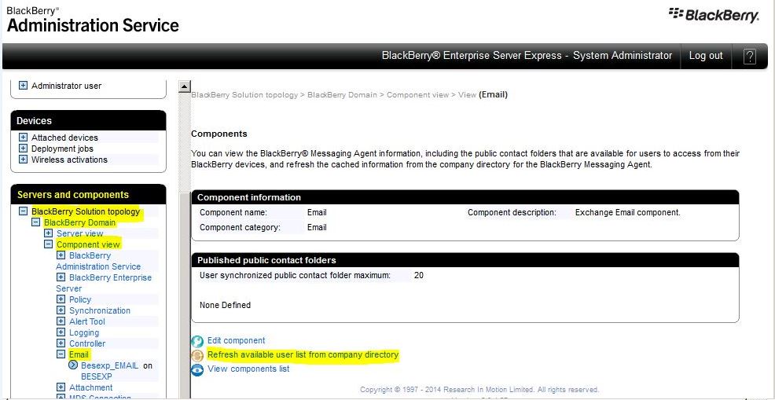The height and width of the screenshot is (400, 775).
Task: Select Attachment in component tree
Action: coord(90,387)
